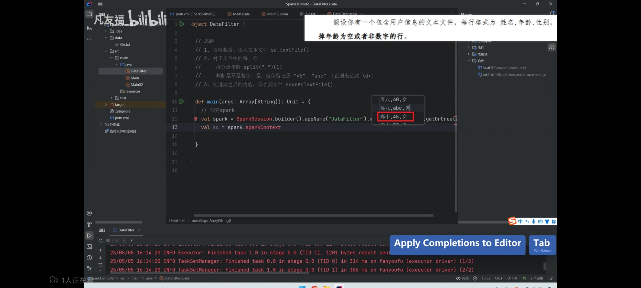Switch to the Main02.scala editor tab
Image resolution: width=641 pixels, height=288 pixels.
(277, 14)
